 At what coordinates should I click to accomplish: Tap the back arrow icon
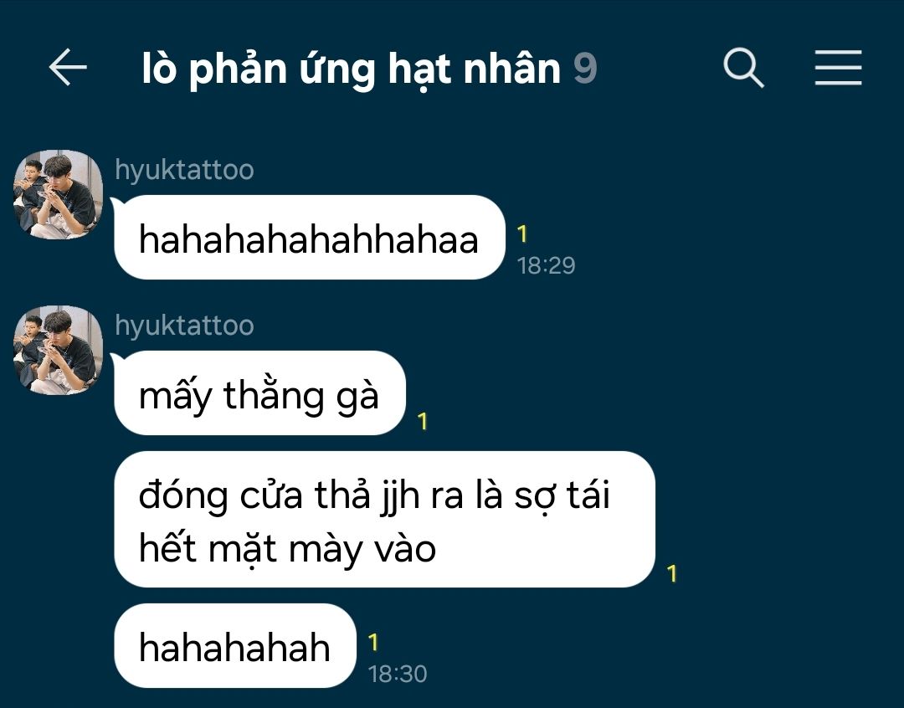(68, 67)
